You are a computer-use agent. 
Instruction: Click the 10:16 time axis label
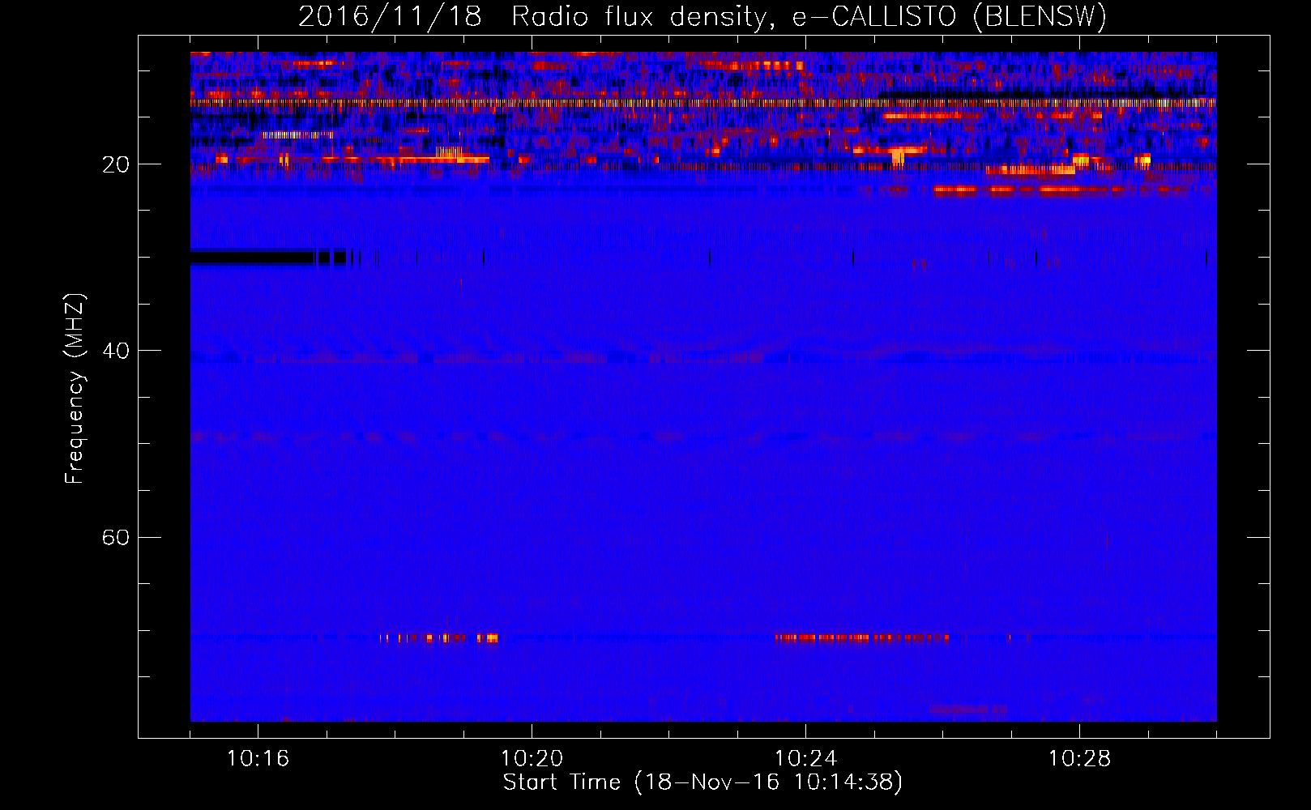coord(258,759)
